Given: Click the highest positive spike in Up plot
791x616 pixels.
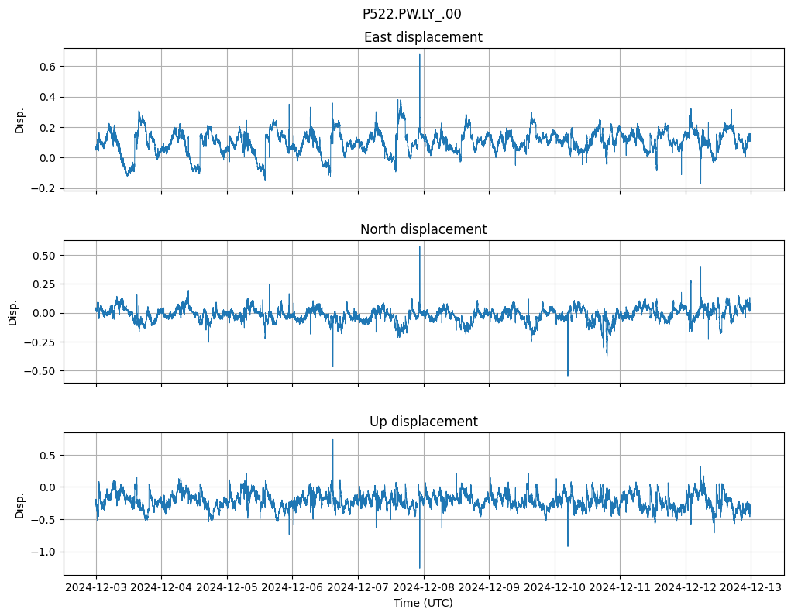Looking at the screenshot, I should 333,439.
